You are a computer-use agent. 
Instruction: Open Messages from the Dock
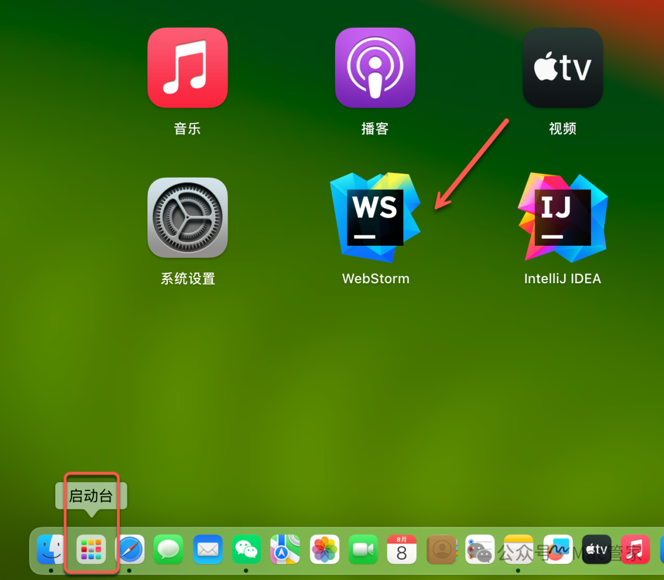(x=168, y=549)
